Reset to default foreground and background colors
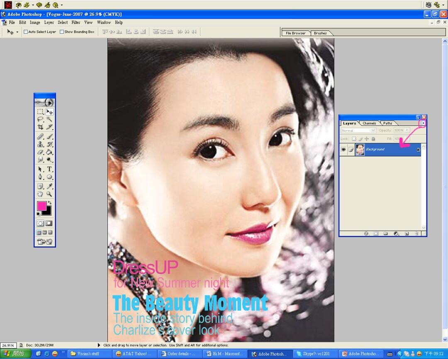Viewport: 448px width, 359px height. coord(39,214)
